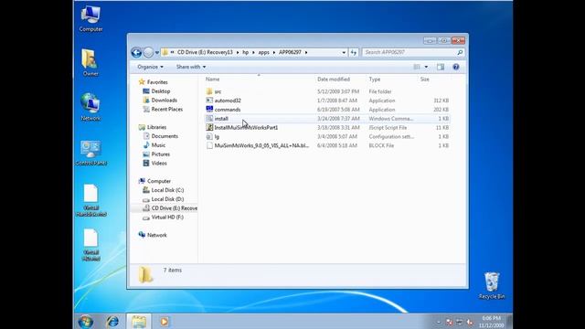
Task: Open the address bar history dropdown
Action: [x=344, y=53]
